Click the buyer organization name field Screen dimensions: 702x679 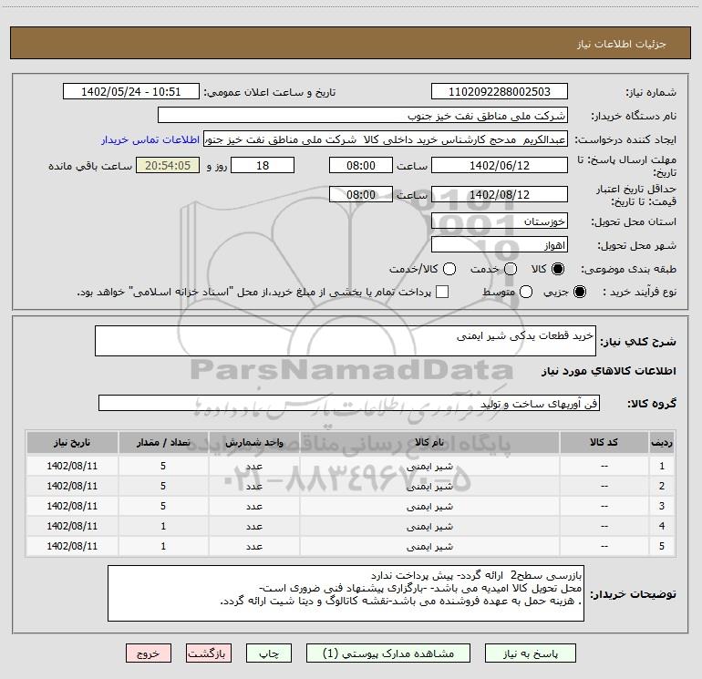(x=363, y=115)
